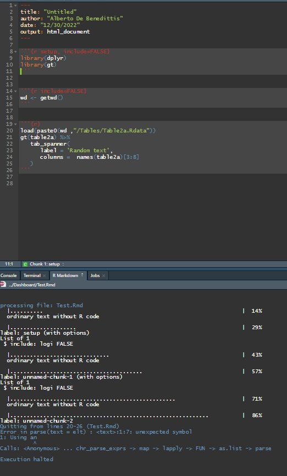Collapse the chunk fold arrow at line 14

[16, 91]
